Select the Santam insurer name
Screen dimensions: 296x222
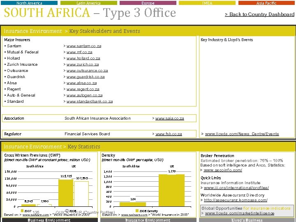click(x=14, y=46)
